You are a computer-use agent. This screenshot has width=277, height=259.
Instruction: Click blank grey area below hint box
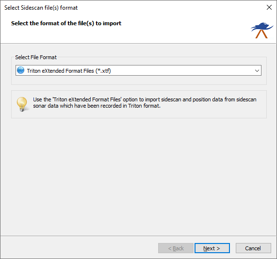(138, 177)
